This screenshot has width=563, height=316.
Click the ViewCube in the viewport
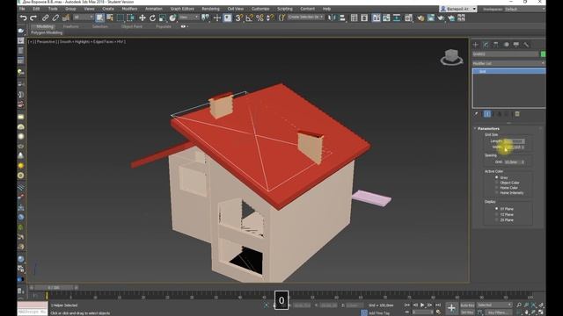coord(451,57)
